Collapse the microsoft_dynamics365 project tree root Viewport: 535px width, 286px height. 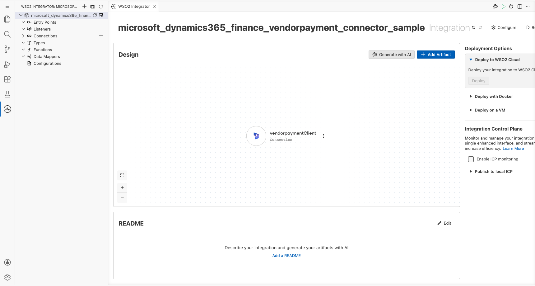(x=21, y=15)
